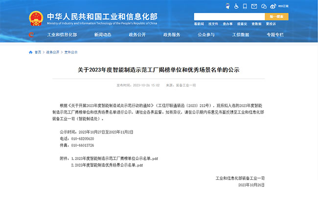
Task: Select the 查数据 quick link
Action: (256, 24)
